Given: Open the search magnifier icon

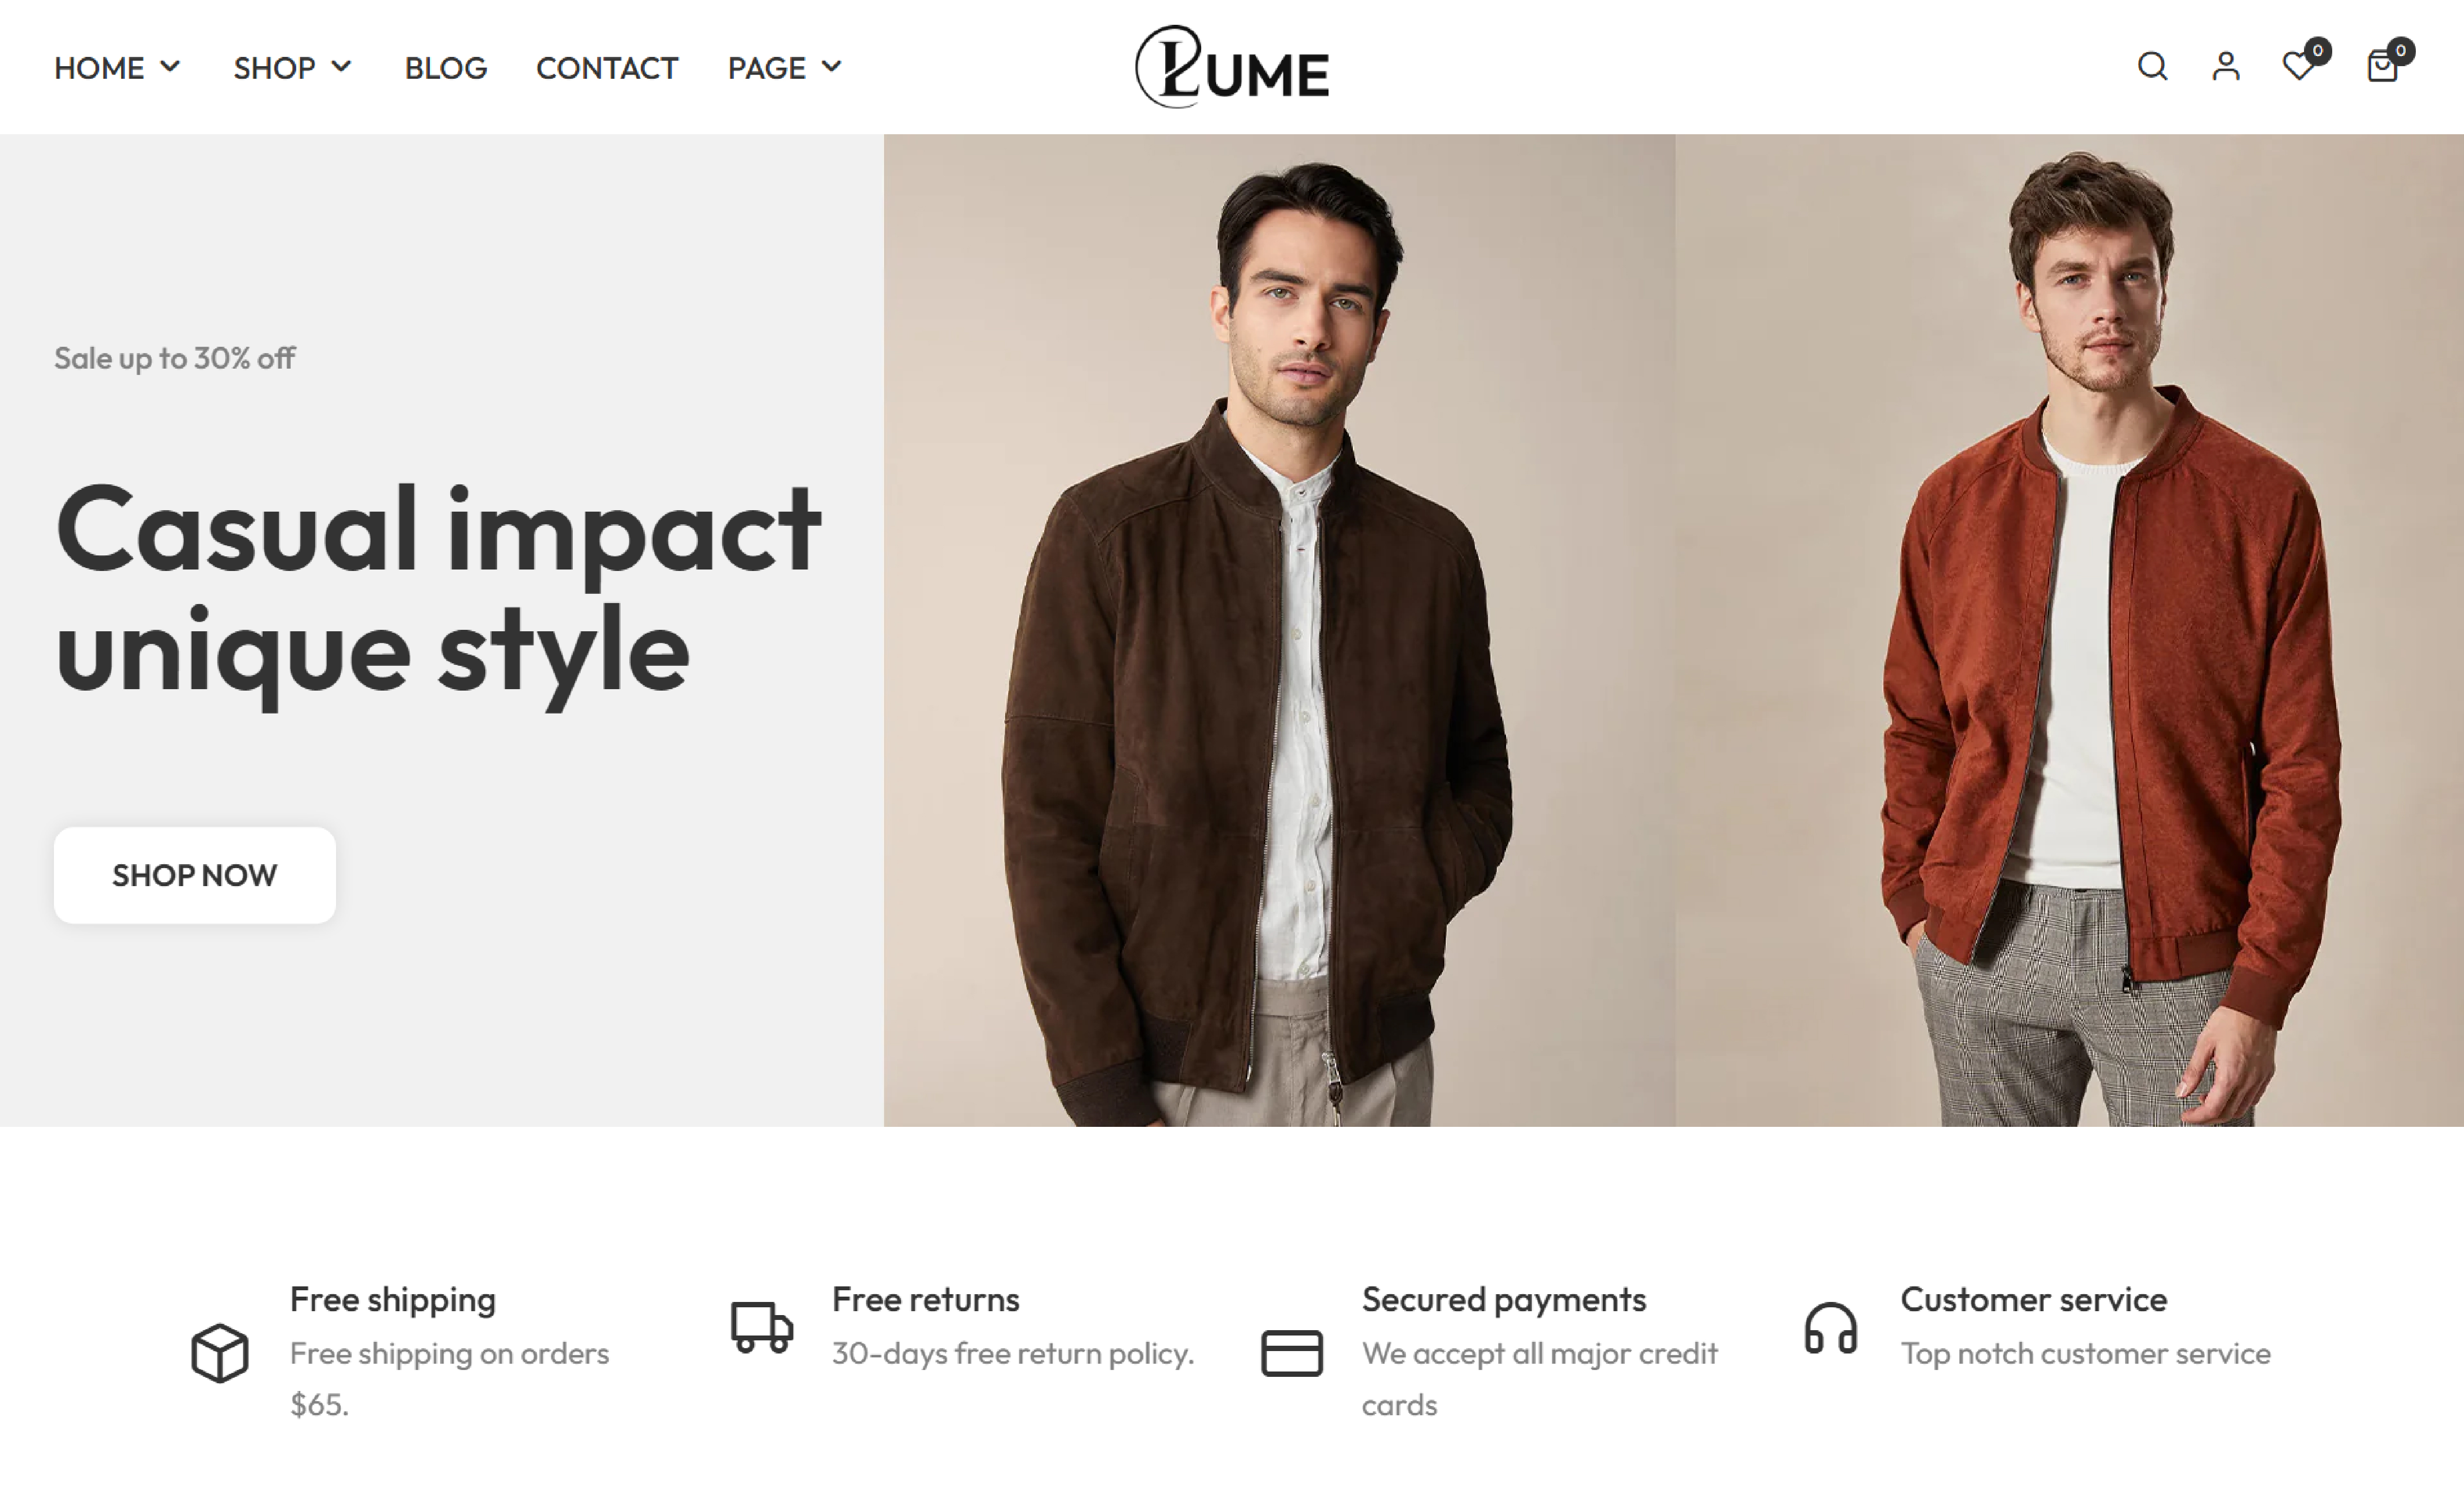Looking at the screenshot, I should click(x=2152, y=67).
